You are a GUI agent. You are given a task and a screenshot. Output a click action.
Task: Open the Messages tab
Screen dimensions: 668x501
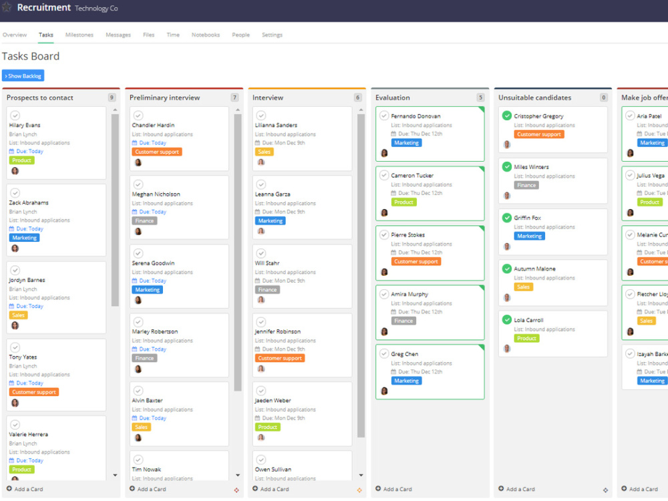point(118,35)
